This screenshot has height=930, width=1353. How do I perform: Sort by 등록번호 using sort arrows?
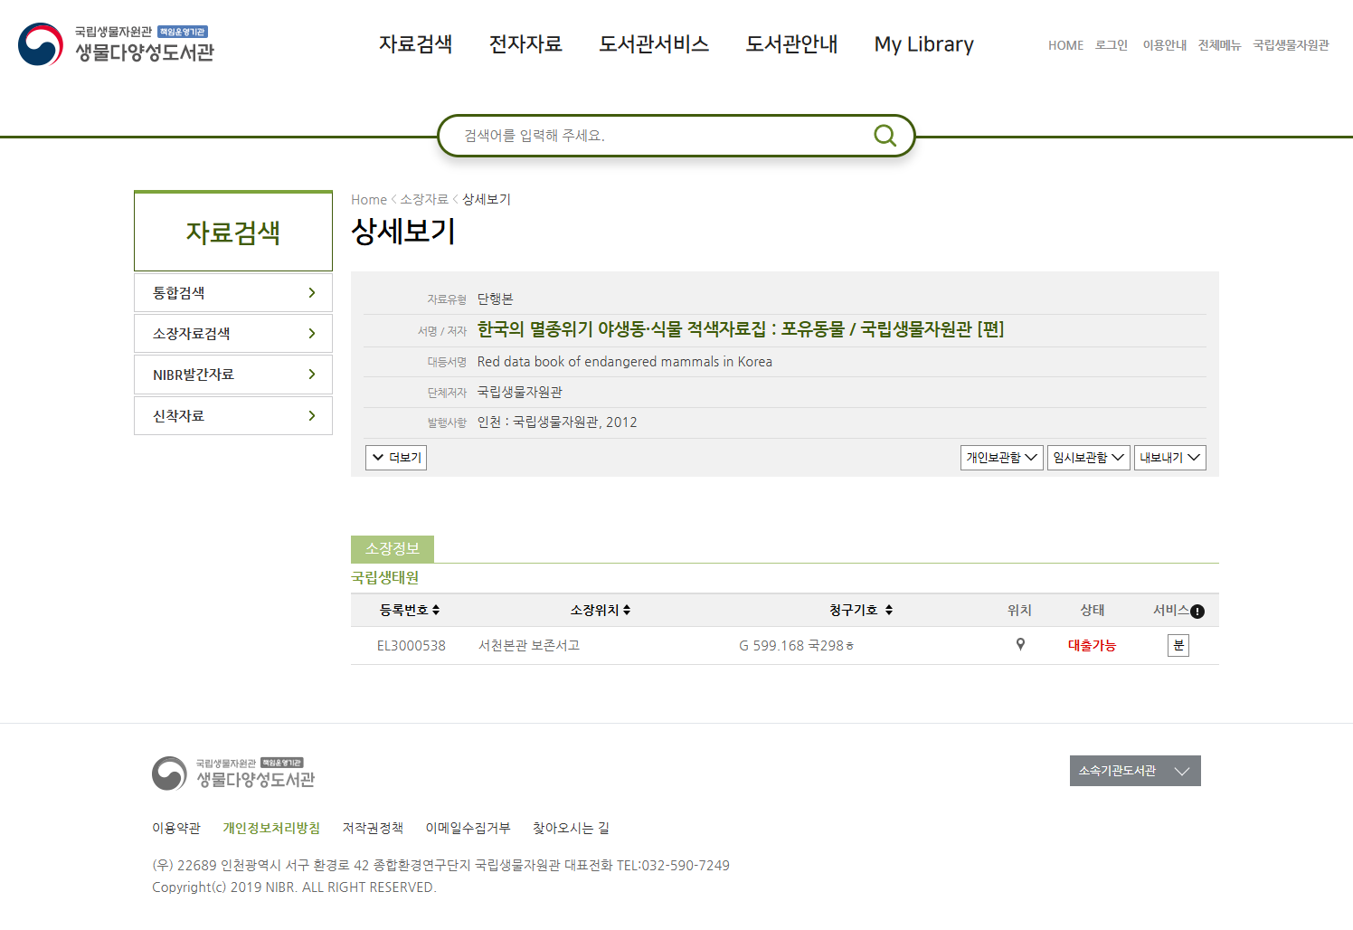pyautogui.click(x=436, y=611)
